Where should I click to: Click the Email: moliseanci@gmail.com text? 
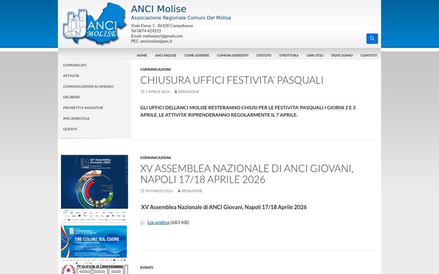click(157, 36)
